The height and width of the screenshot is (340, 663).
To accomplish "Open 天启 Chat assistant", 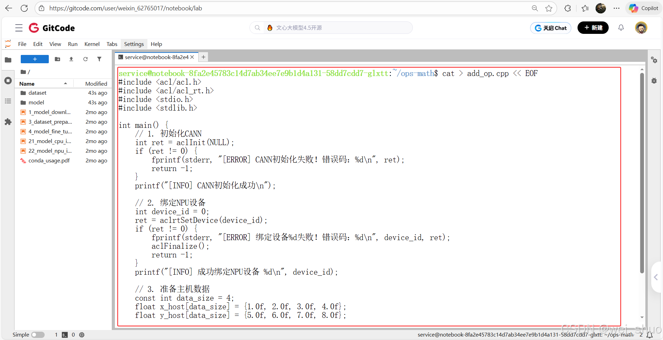I will pos(551,28).
